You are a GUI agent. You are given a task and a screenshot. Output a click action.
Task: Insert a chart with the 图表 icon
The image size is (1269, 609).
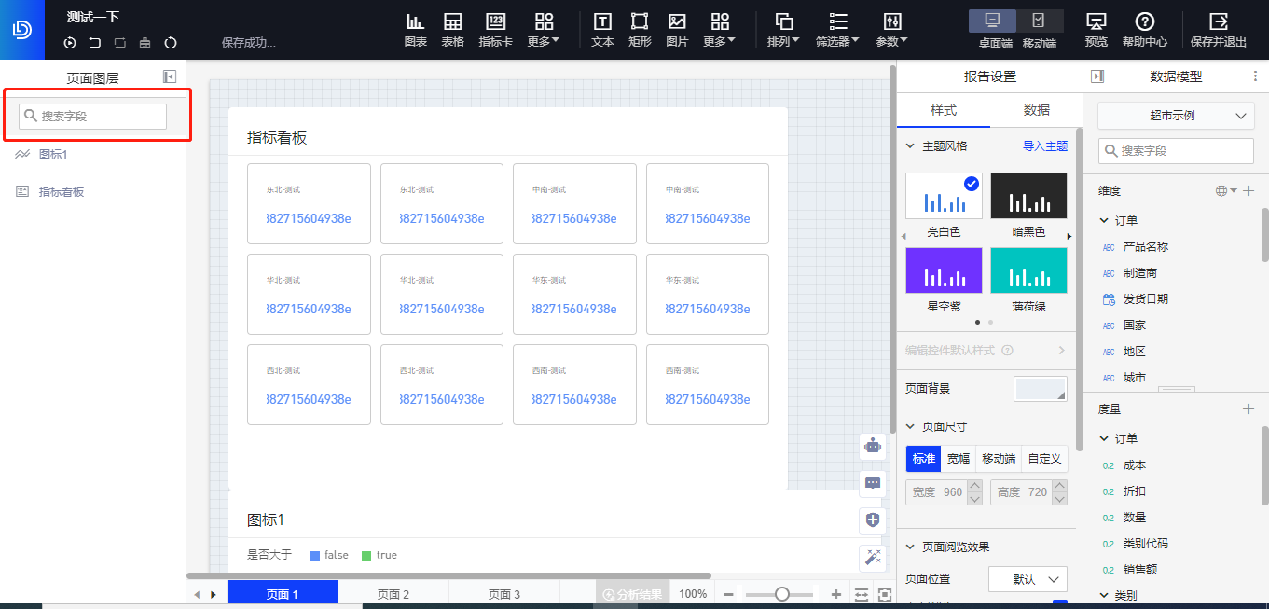[x=415, y=30]
